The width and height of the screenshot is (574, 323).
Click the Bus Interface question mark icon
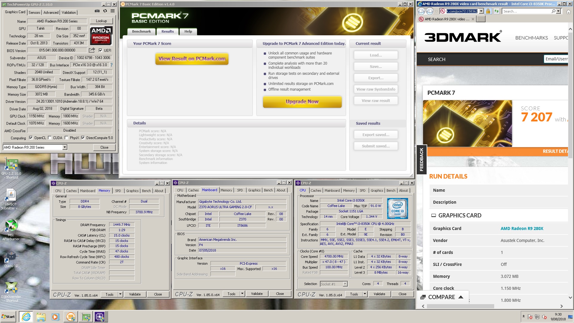click(112, 65)
